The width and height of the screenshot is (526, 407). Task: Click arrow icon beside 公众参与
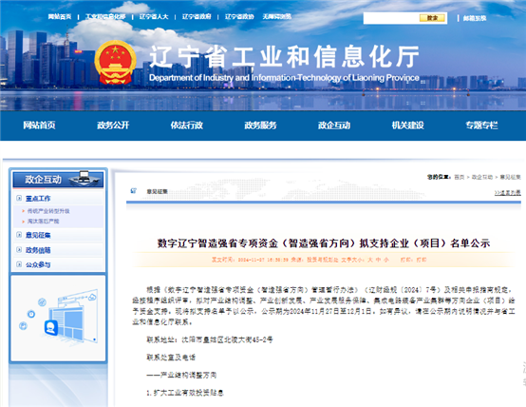19,264
